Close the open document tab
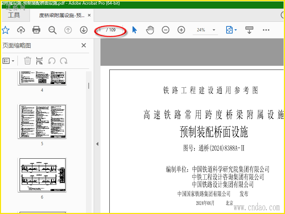Image resolution: width=285 pixels, height=214 pixels. click(x=89, y=15)
